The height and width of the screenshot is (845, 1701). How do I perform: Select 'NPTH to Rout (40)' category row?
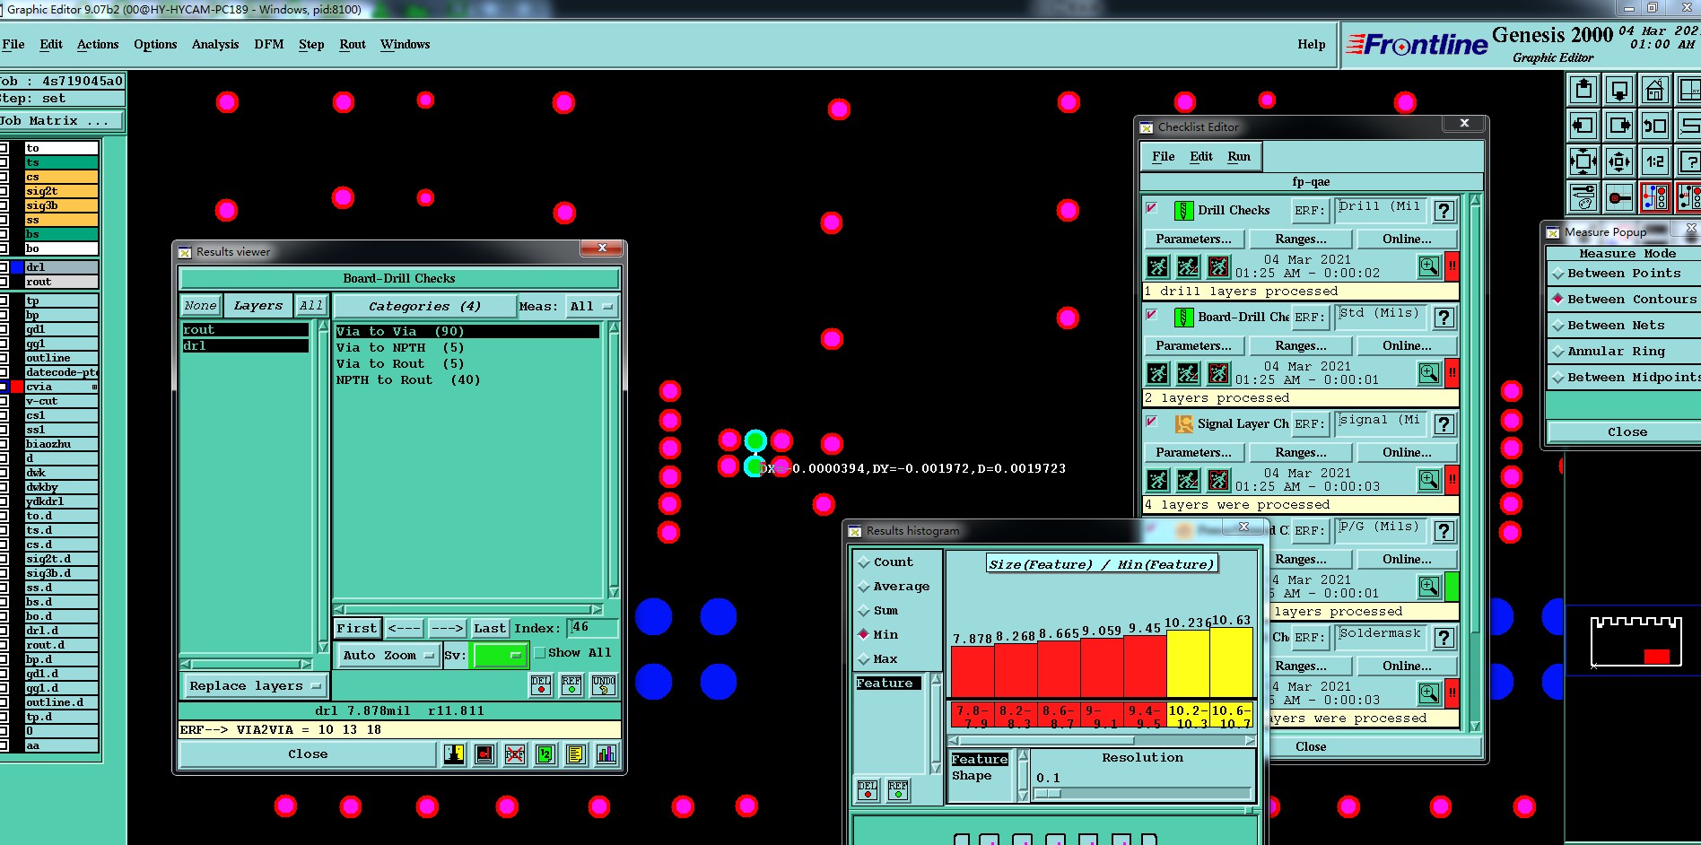(467, 380)
